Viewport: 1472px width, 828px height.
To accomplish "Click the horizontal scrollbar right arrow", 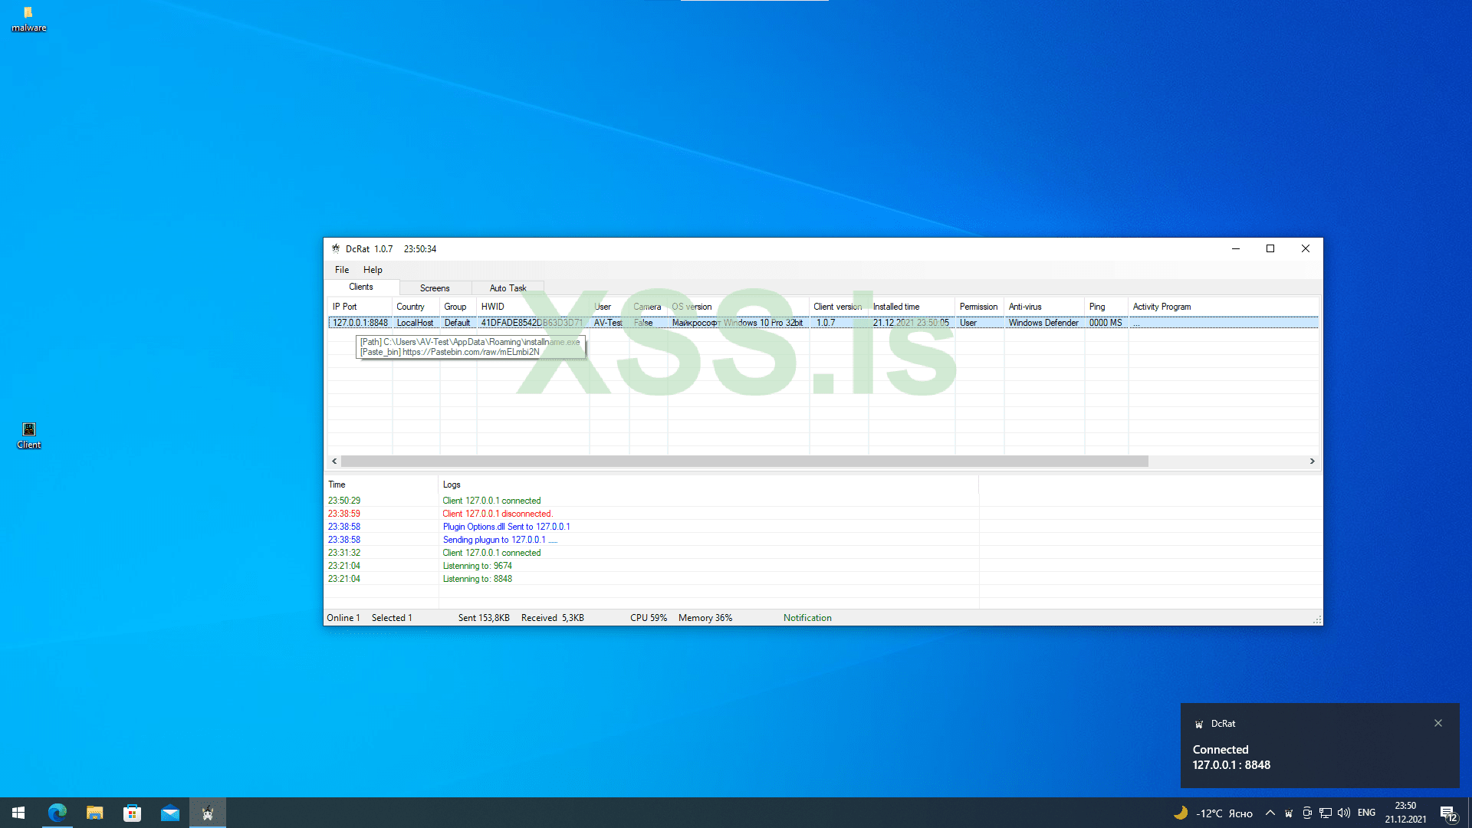I will coord(1312,461).
